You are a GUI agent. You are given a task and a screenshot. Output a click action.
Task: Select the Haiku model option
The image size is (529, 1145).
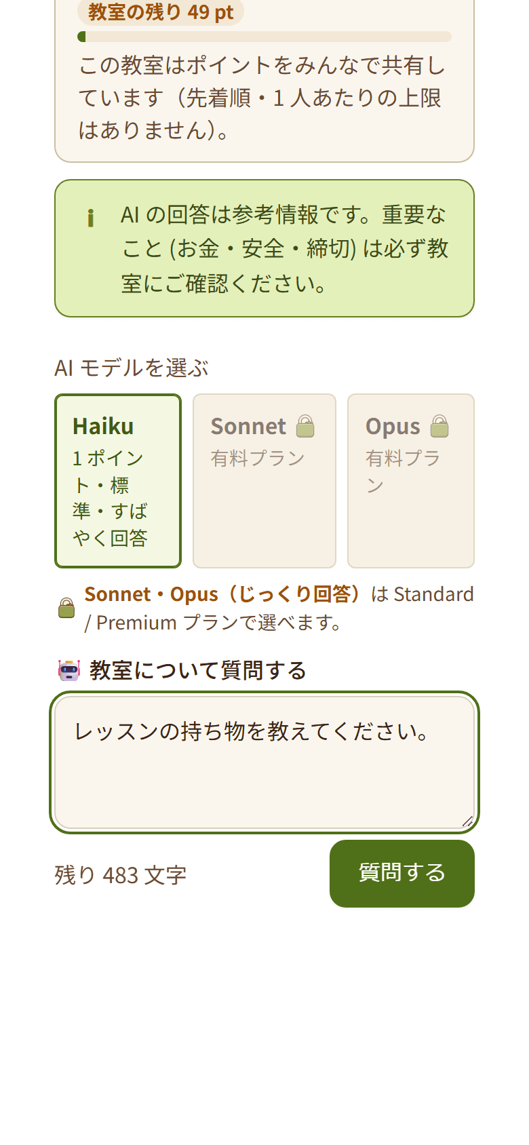coord(118,481)
